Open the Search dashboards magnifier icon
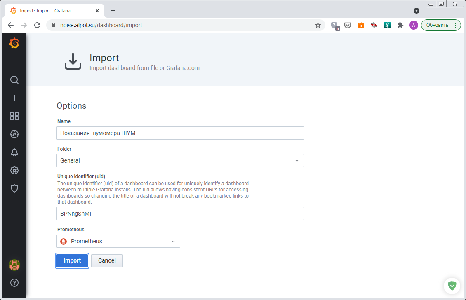 tap(14, 80)
